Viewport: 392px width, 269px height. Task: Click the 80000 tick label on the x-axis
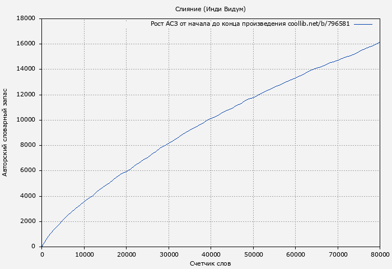tap(380, 254)
